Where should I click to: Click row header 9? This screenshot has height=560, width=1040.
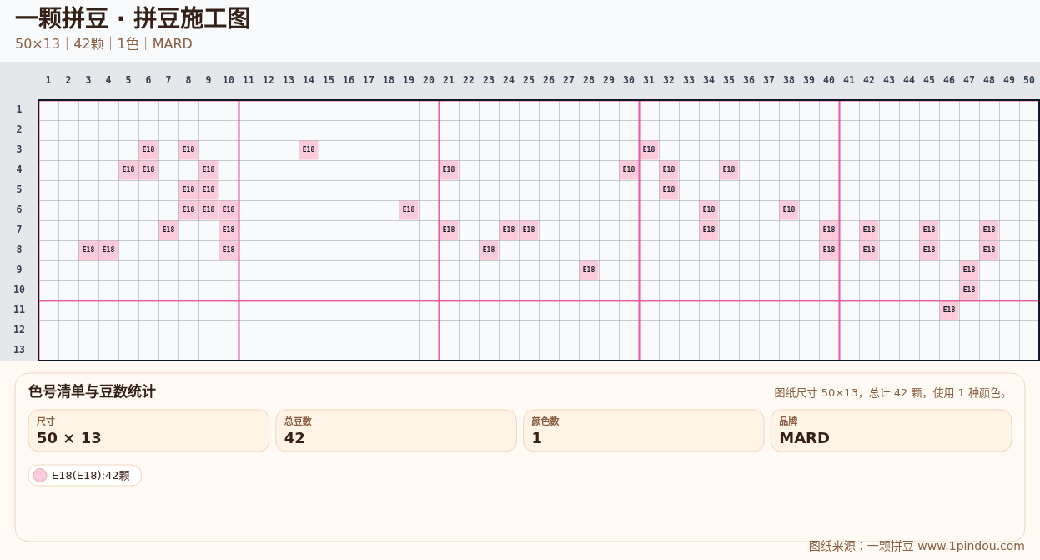click(x=19, y=270)
